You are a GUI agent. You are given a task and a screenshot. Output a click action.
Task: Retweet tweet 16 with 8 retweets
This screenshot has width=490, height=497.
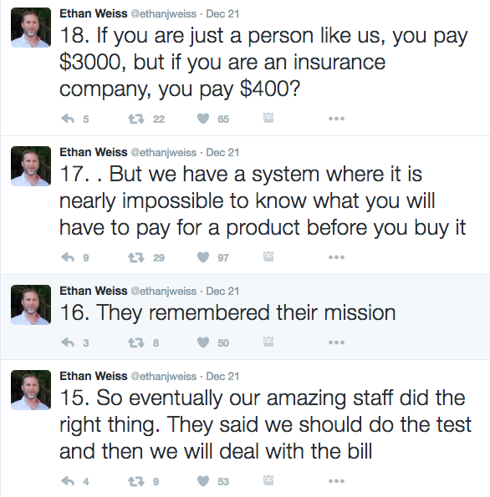coord(136,342)
